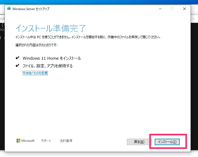Go back with the 戻る(B) button
Viewport: 198px width, 157px height.
(x=139, y=142)
